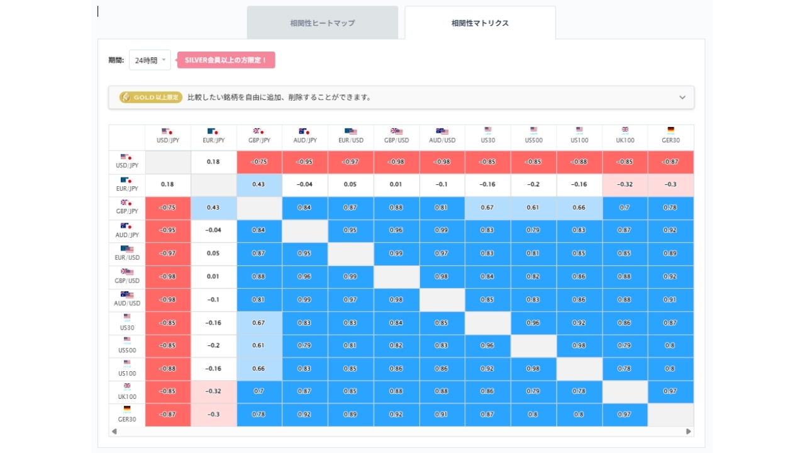805x453 pixels.
Task: Click the −0.2 cell in EUR/JPY row
Action: [533, 185]
